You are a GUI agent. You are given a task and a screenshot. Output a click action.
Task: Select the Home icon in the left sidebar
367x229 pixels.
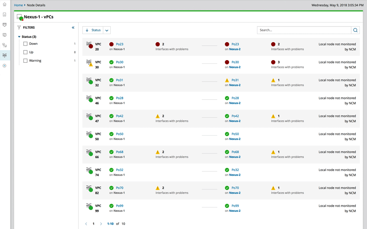[4, 5]
